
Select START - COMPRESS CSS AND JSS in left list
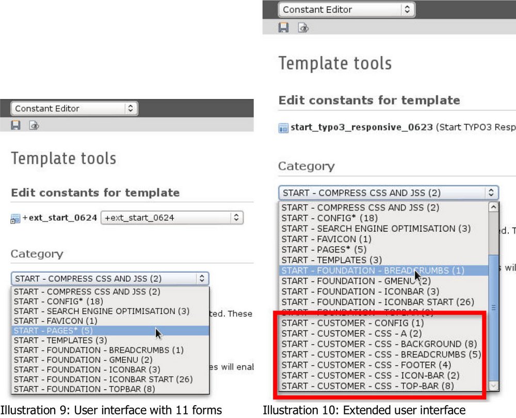click(110, 292)
